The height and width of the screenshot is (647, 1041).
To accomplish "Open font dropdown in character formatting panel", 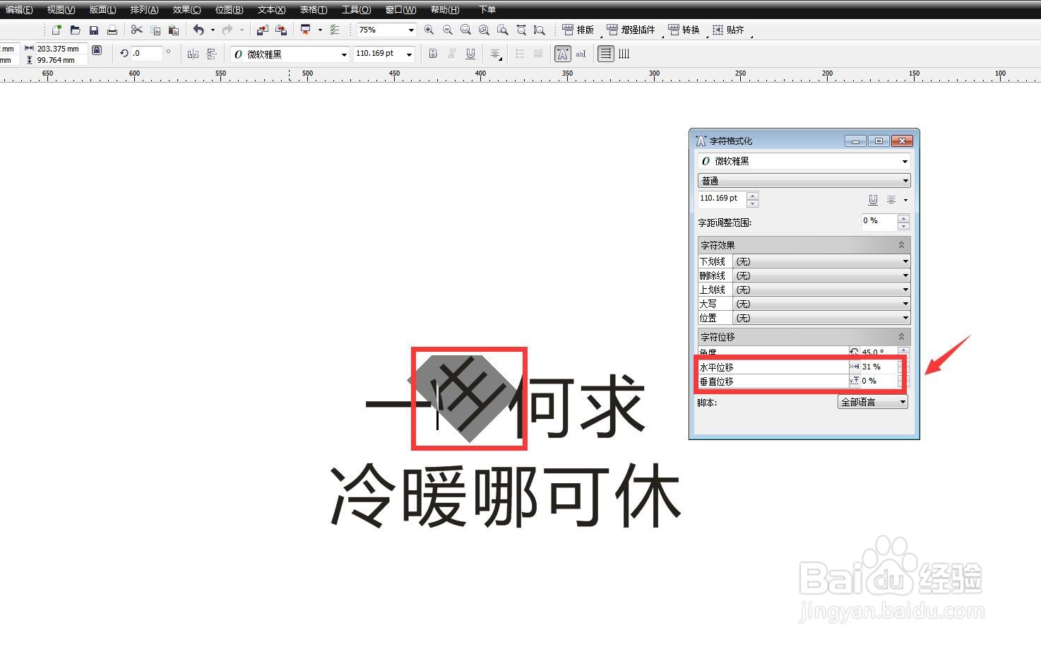I will click(x=905, y=161).
